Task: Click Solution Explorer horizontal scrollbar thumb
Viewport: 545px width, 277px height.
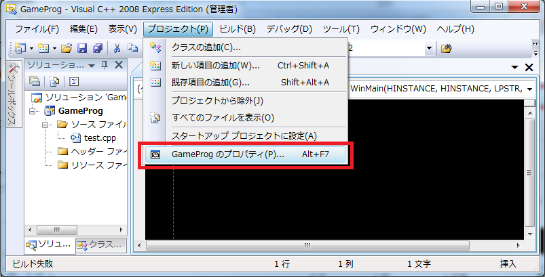Action: (x=57, y=230)
